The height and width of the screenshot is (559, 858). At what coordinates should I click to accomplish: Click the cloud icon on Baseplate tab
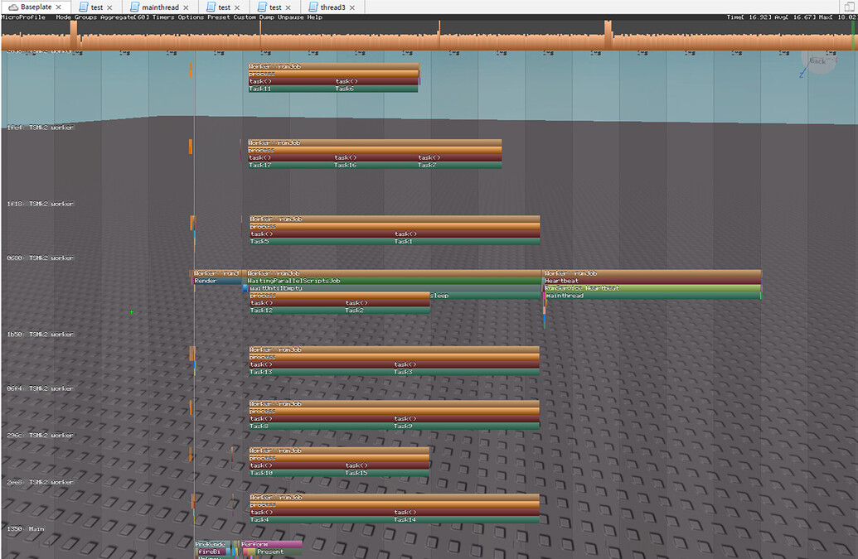[13, 7]
